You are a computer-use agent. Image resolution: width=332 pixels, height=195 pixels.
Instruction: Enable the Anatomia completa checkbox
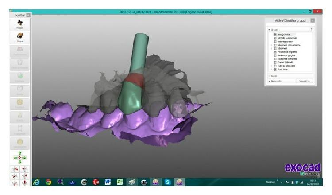[x=275, y=58]
